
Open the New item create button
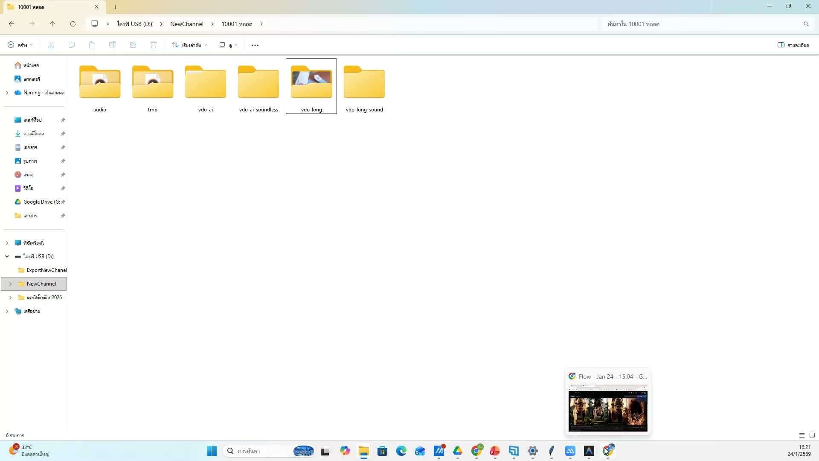[20, 45]
